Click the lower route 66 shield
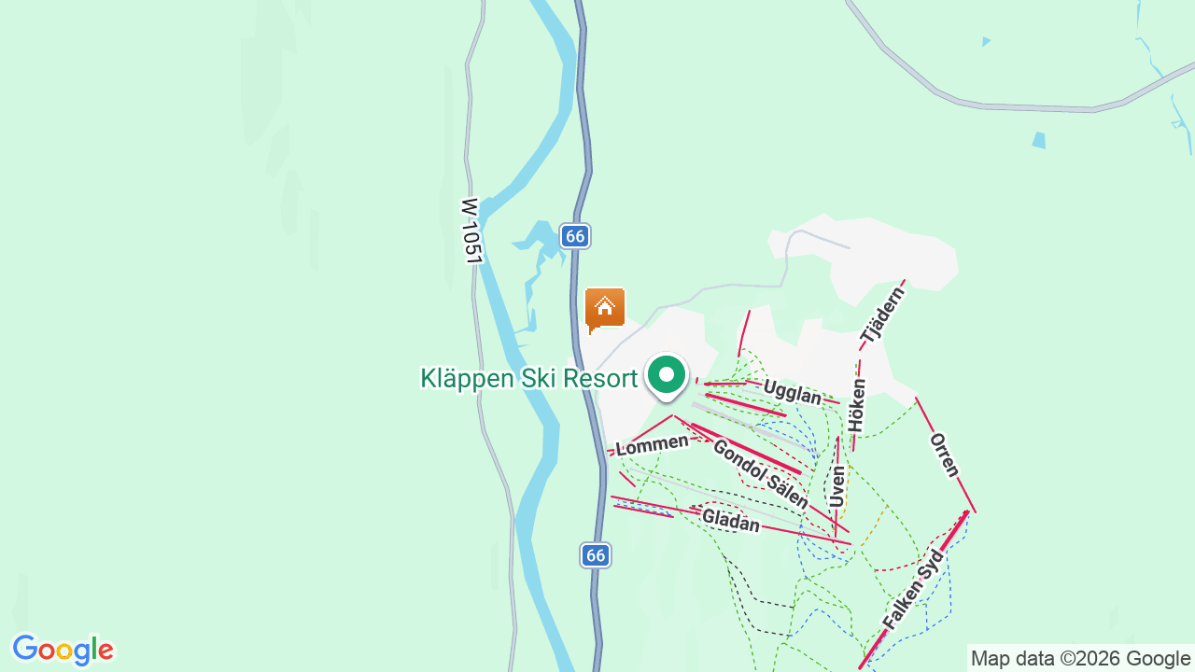The height and width of the screenshot is (672, 1195). [596, 555]
